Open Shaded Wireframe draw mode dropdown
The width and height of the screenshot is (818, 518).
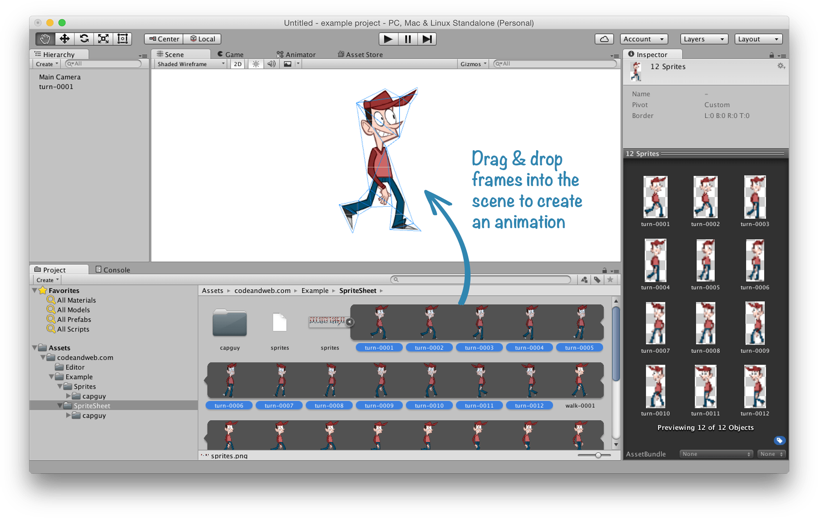pos(191,64)
